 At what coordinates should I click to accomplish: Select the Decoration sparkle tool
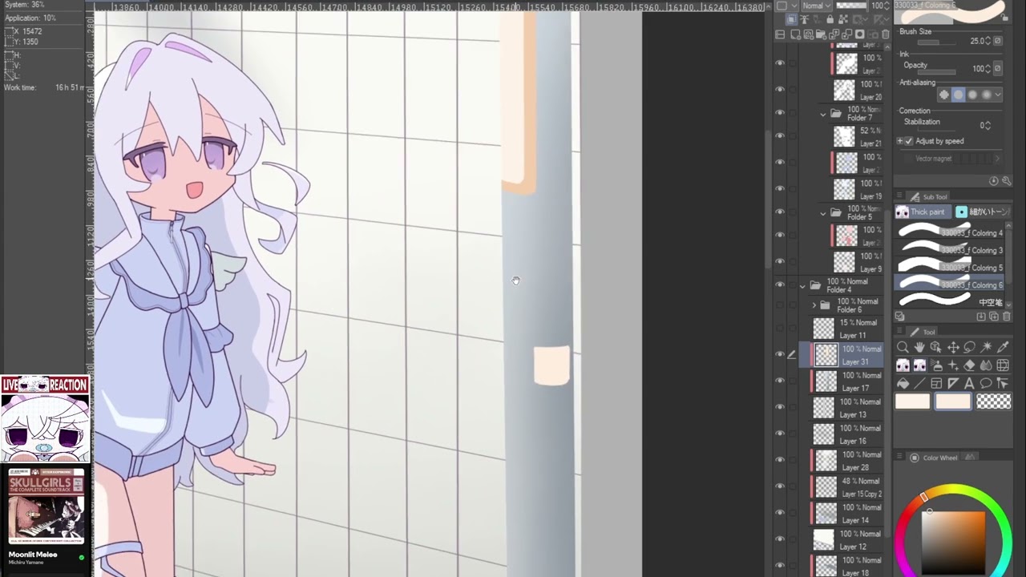(953, 365)
